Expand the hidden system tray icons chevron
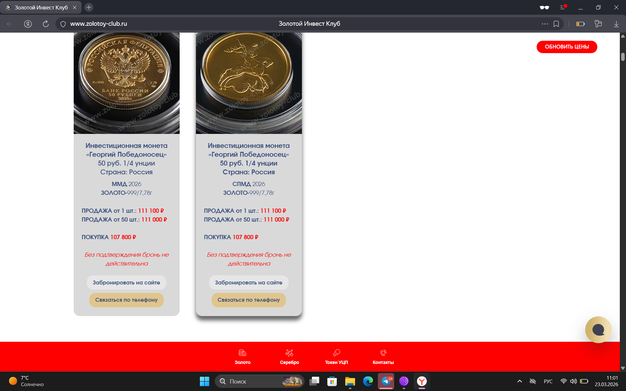Viewport: 626px width, 391px height. (520, 381)
